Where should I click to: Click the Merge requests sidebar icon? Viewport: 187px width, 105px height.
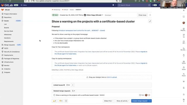click(2, 45)
